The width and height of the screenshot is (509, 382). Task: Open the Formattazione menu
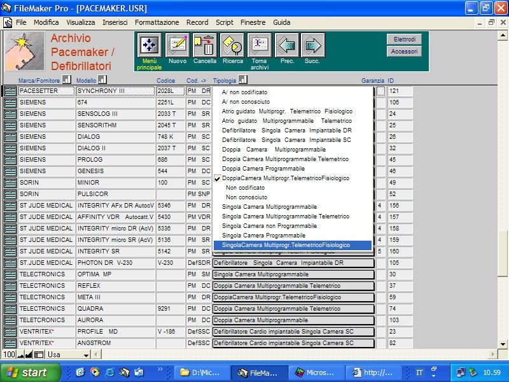tap(157, 22)
